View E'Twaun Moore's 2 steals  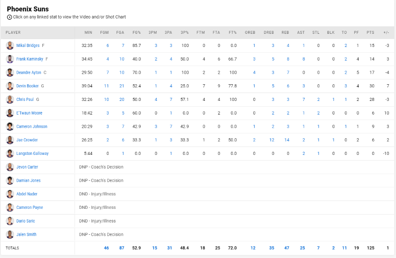point(319,113)
